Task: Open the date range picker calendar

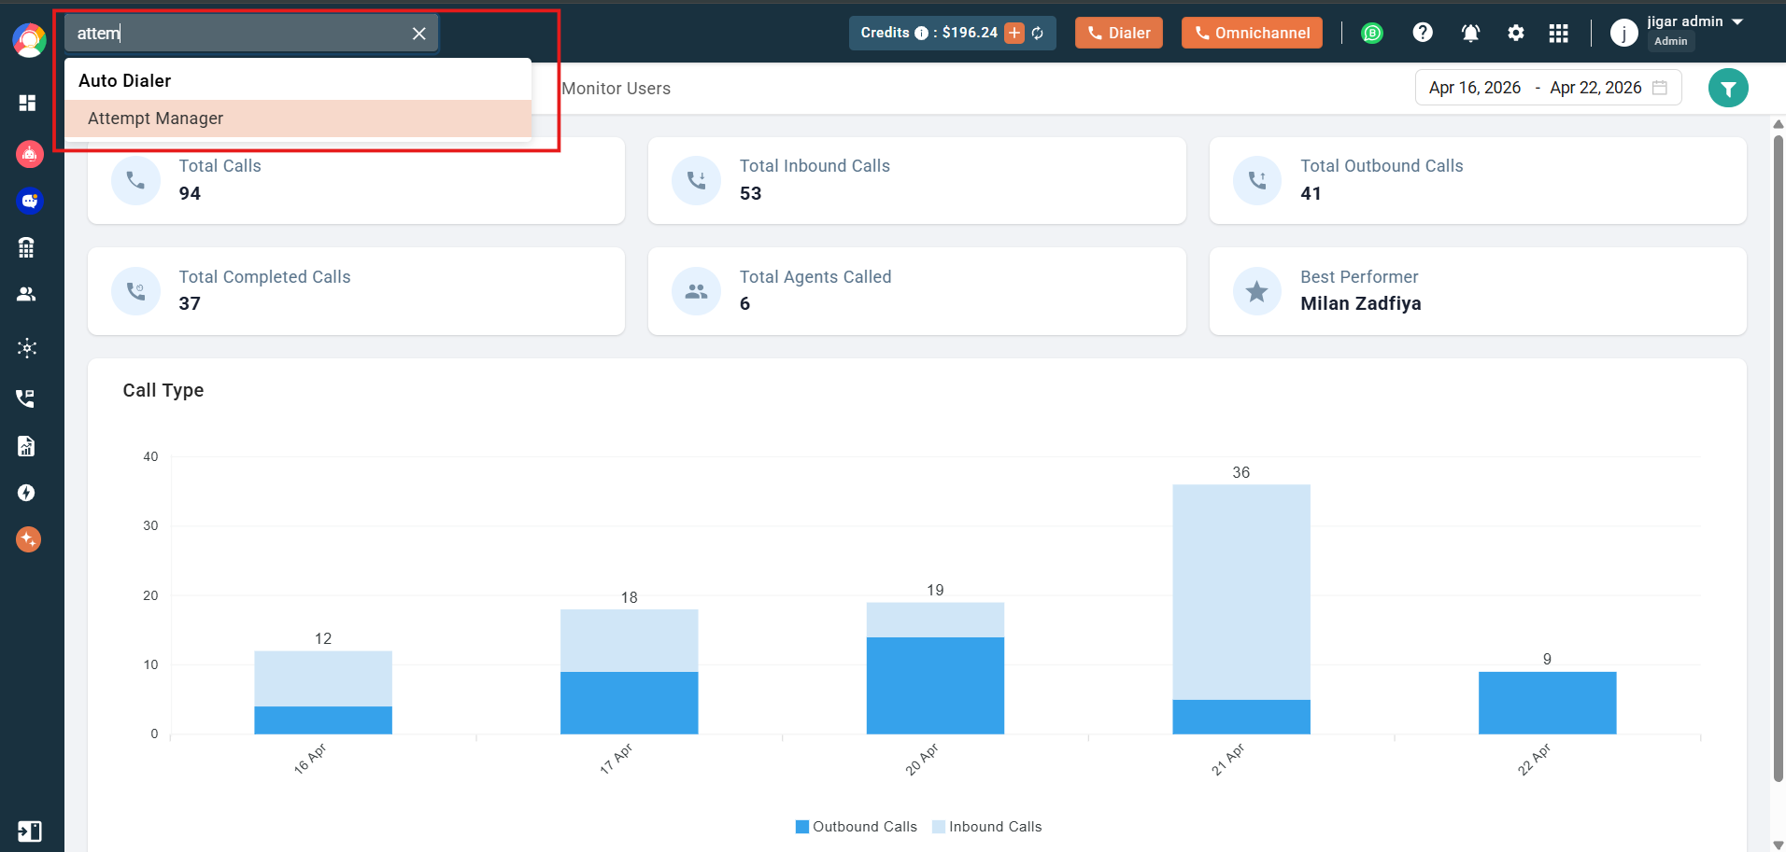Action: [1548, 88]
